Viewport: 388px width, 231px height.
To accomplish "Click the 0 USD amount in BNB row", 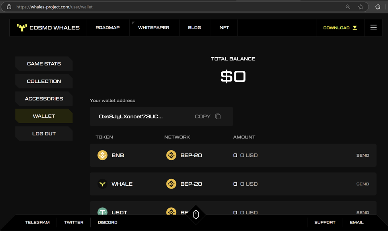I will pos(249,155).
